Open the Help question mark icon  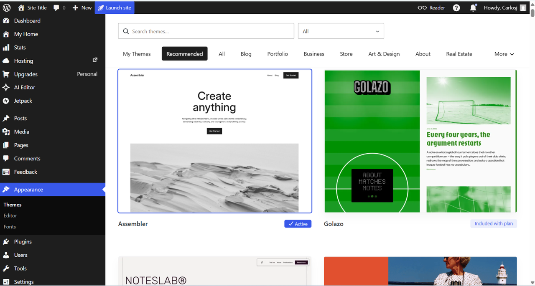456,8
